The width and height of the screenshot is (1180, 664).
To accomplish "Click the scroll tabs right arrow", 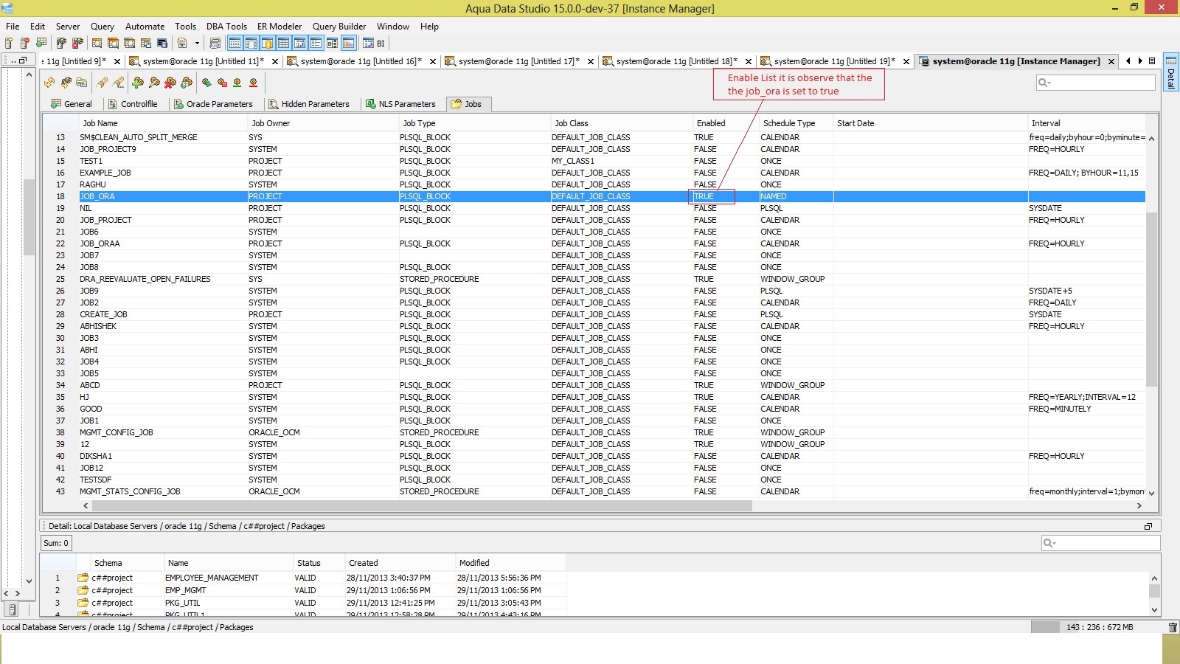I will 1140,61.
